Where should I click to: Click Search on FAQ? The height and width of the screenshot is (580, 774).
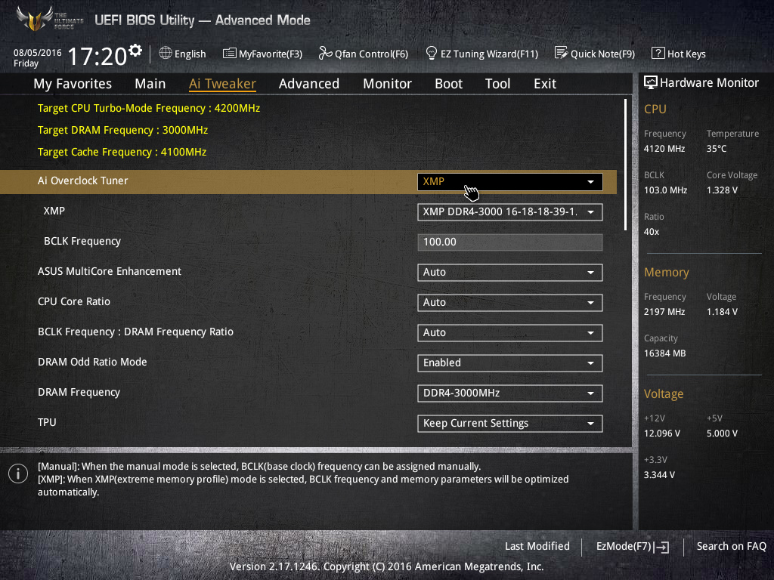[732, 546]
